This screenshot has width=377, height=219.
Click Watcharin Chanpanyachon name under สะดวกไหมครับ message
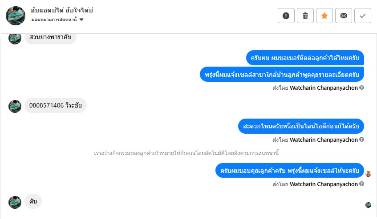click(x=324, y=140)
